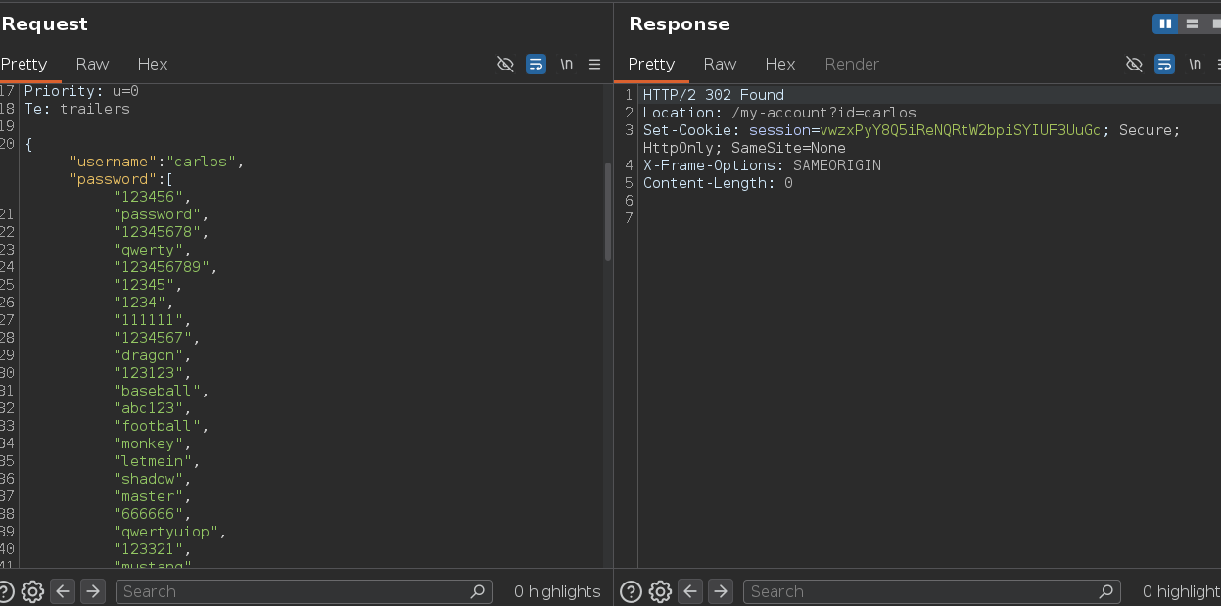Toggle \n show newlines in Response panel
The width and height of the screenshot is (1221, 606).
pos(1195,64)
